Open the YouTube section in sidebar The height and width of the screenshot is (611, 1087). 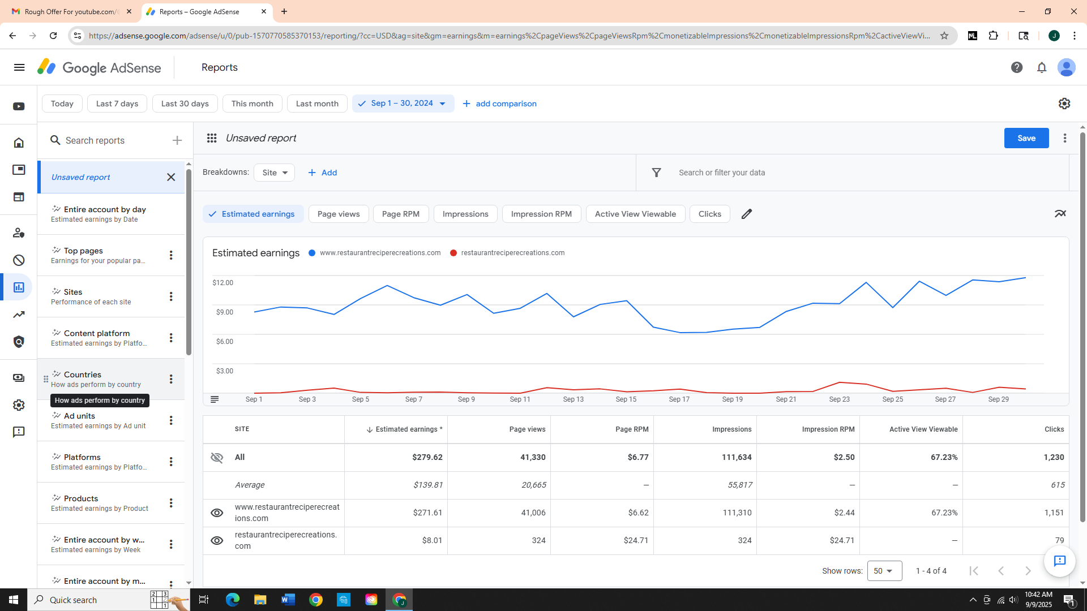click(x=19, y=106)
